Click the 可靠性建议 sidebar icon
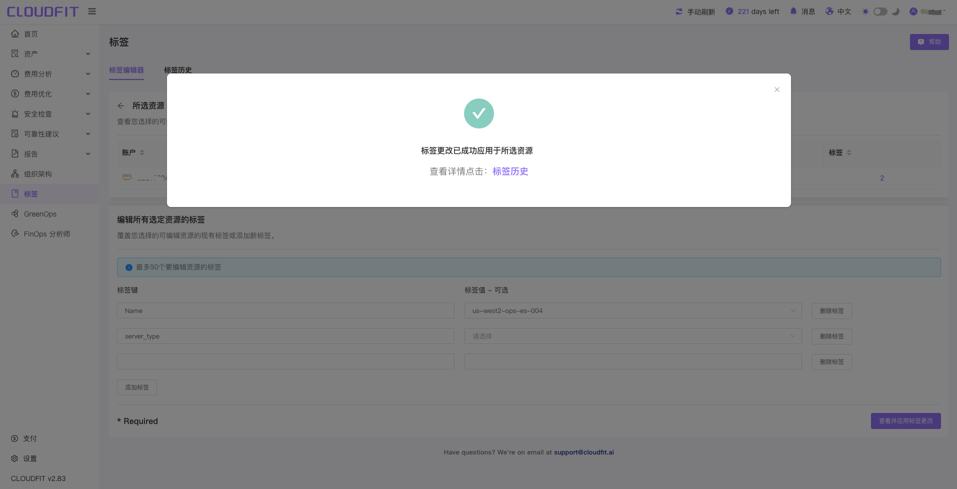The height and width of the screenshot is (489, 957). pos(15,133)
